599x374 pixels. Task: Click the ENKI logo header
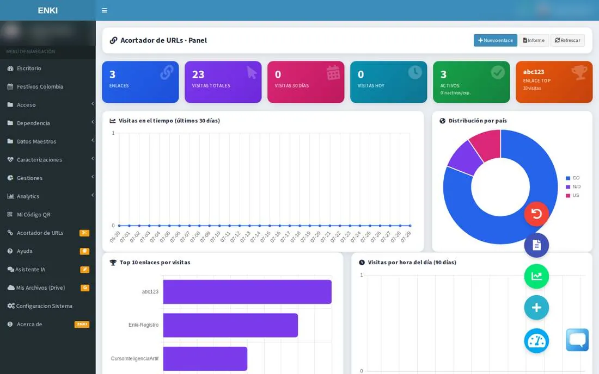48,10
